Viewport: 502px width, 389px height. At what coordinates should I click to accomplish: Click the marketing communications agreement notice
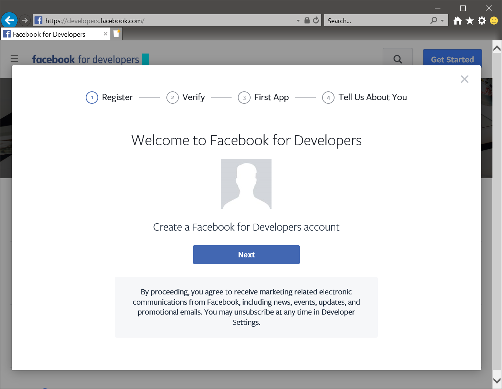tap(246, 307)
